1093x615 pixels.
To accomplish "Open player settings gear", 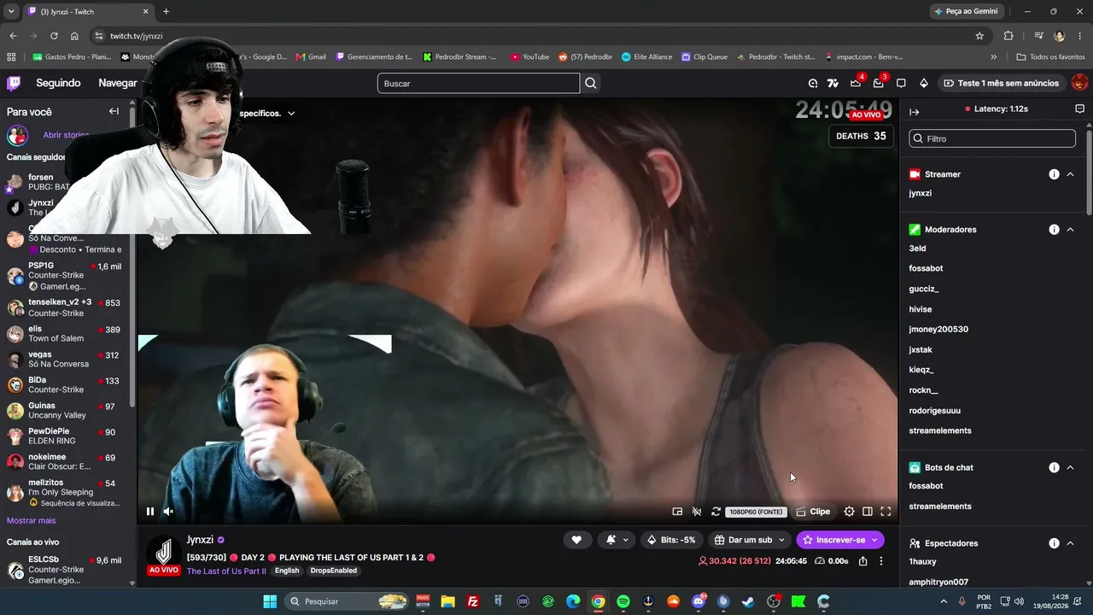I will pyautogui.click(x=849, y=512).
